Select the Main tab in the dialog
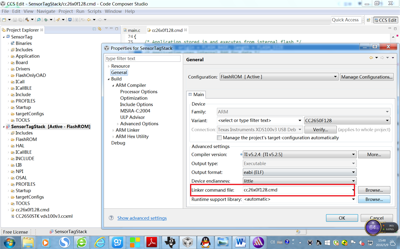400x249 pixels. tap(196, 94)
